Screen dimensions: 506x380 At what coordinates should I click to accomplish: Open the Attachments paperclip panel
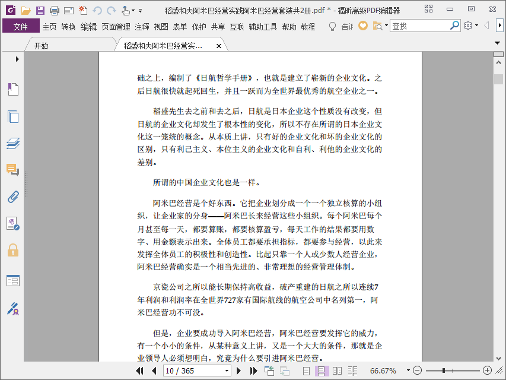(x=13, y=197)
